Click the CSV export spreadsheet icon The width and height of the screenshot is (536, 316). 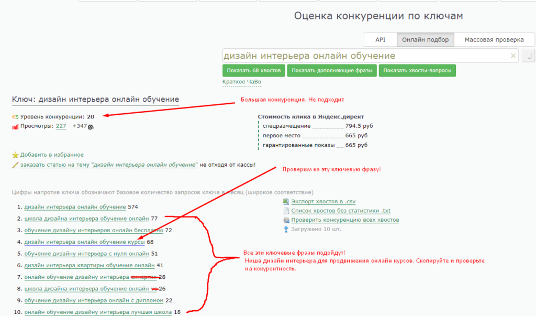[x=286, y=202]
